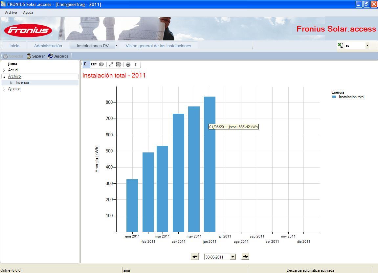Click the chart title Instalación total - 2011

click(114, 76)
